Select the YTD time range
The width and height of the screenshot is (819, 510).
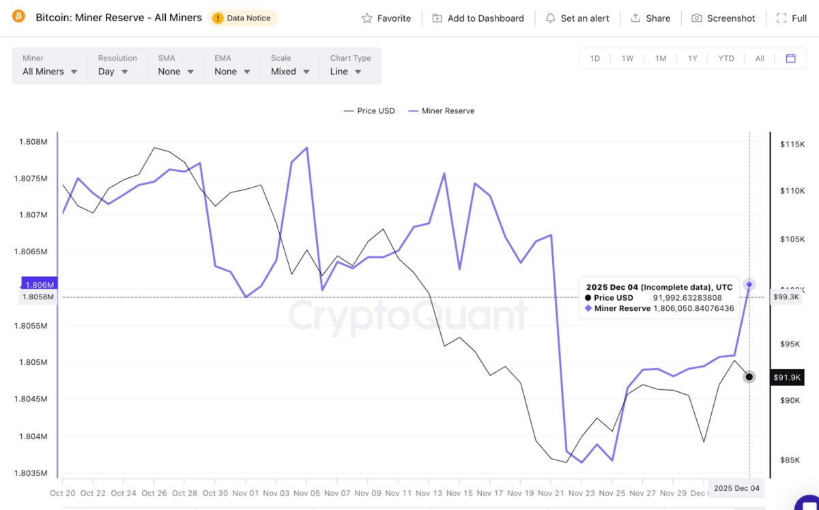(x=725, y=59)
